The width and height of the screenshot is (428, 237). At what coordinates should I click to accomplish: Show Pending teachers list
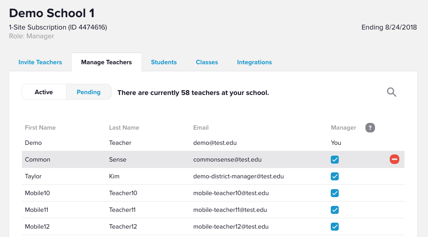pos(88,92)
